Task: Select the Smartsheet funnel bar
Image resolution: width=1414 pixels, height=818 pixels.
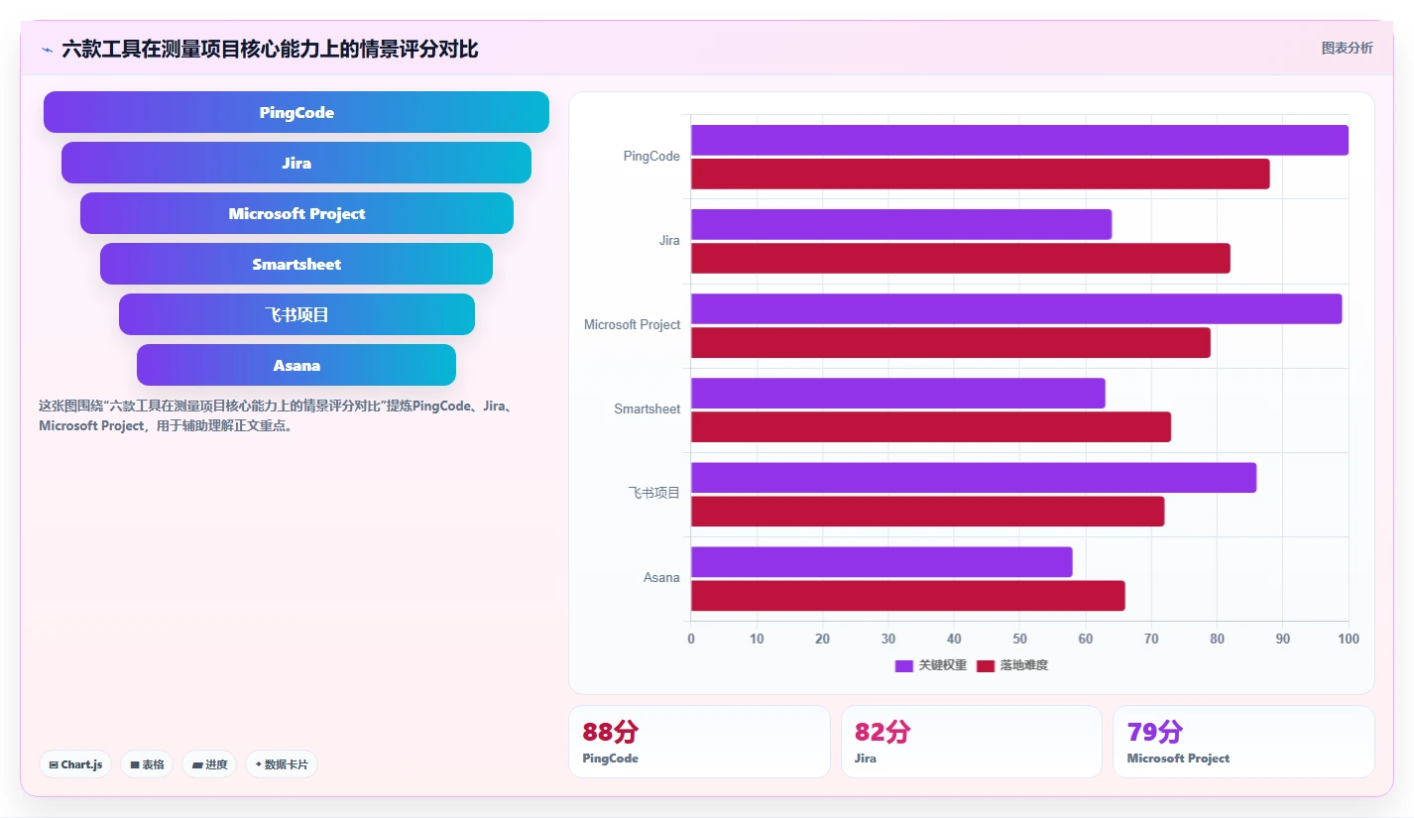Action: (296, 264)
